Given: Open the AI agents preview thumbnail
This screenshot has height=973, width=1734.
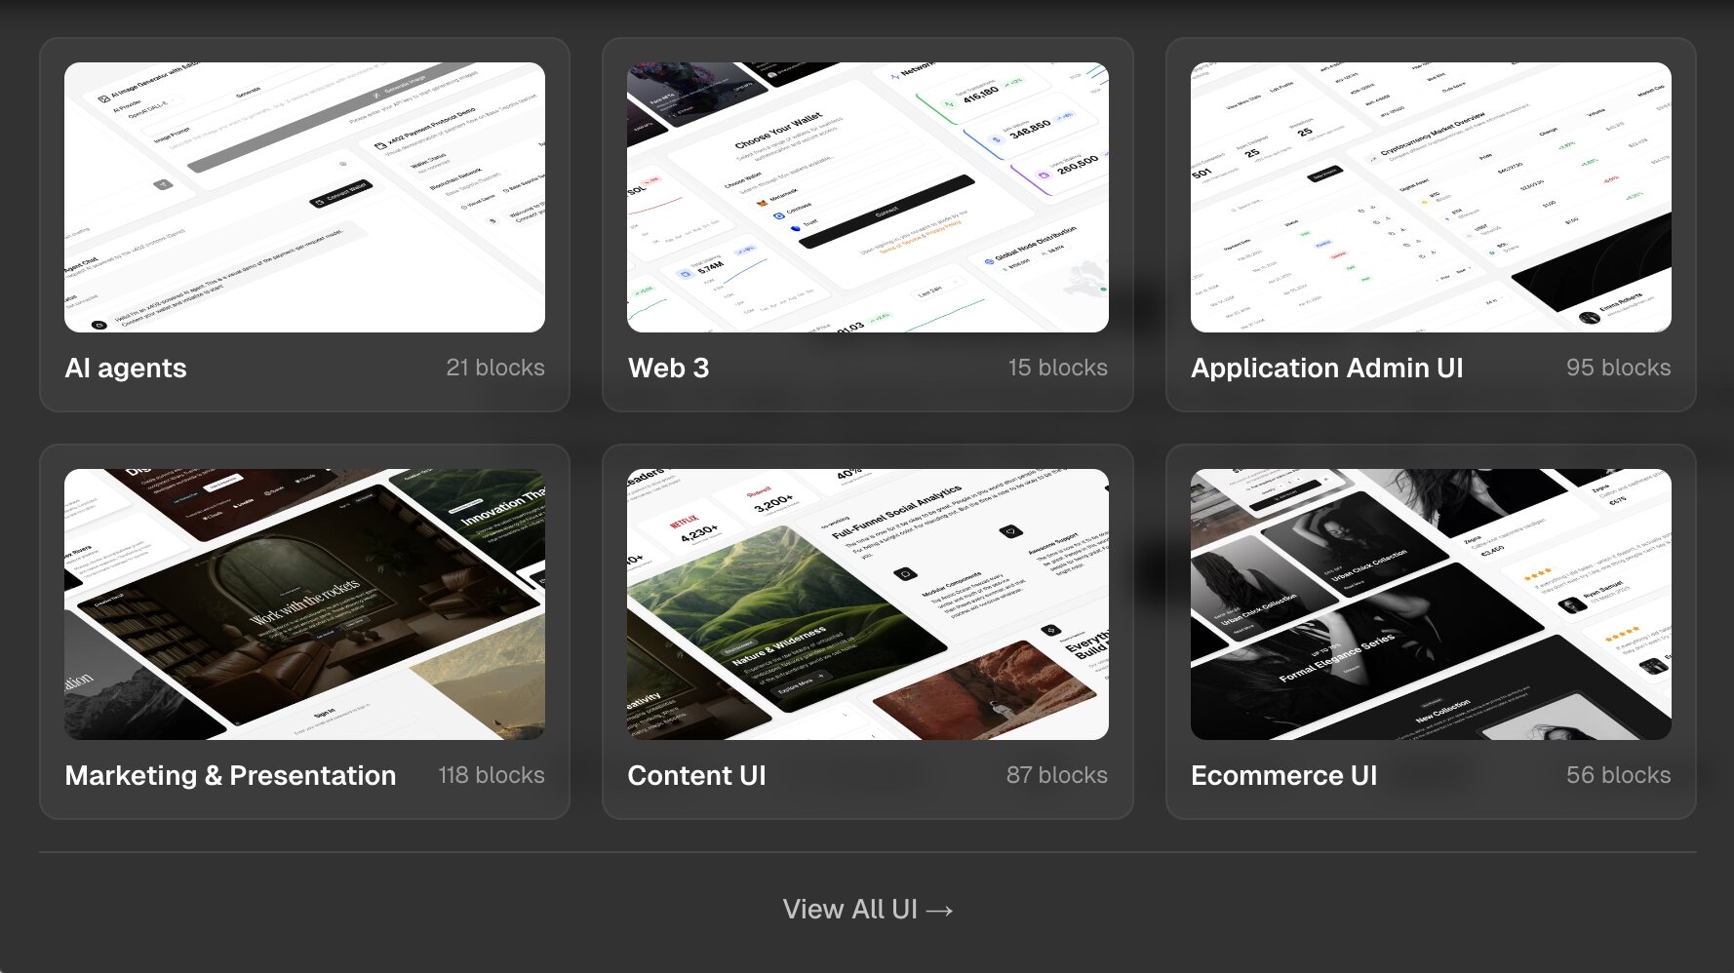Looking at the screenshot, I should tap(304, 198).
